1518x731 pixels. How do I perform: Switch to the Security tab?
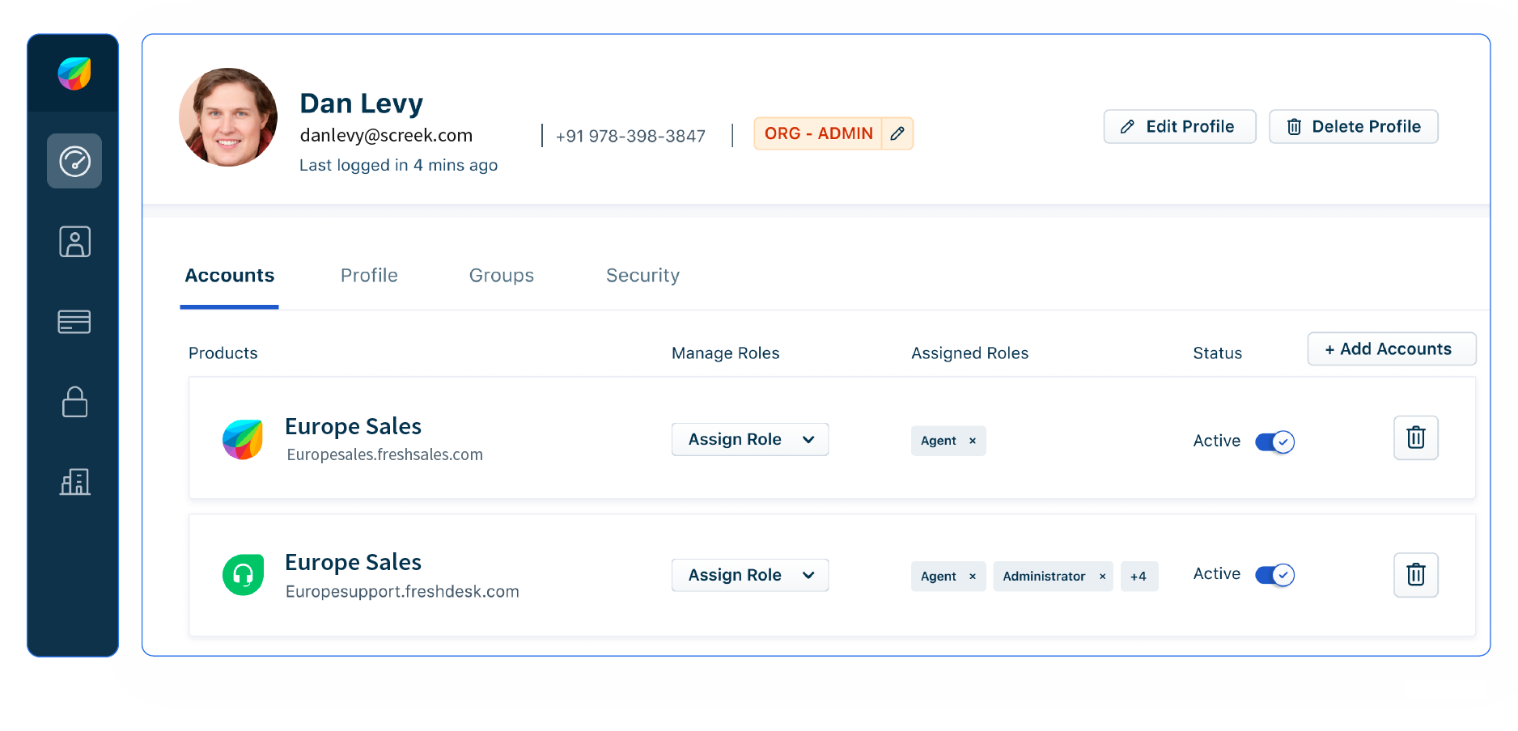point(642,275)
